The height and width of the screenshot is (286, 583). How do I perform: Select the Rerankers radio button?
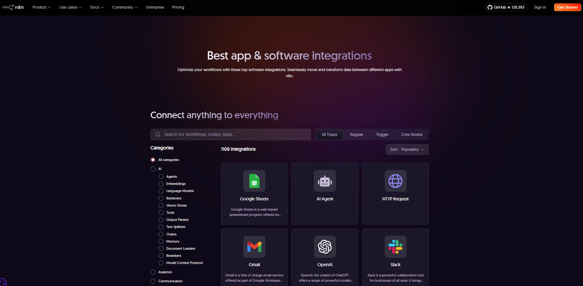click(x=161, y=256)
